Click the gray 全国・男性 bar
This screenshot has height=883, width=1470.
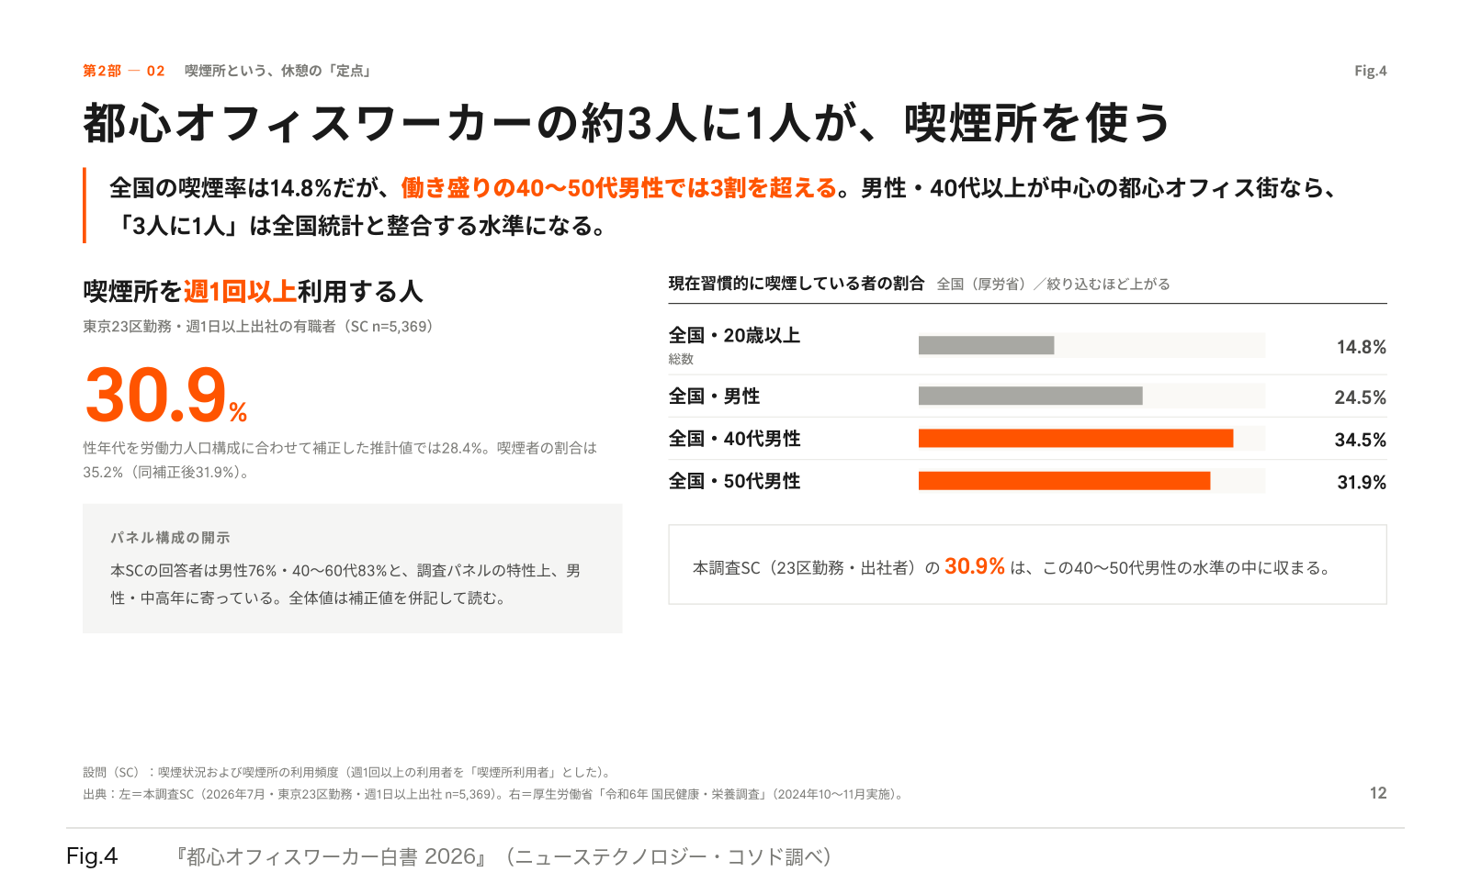click(1031, 396)
